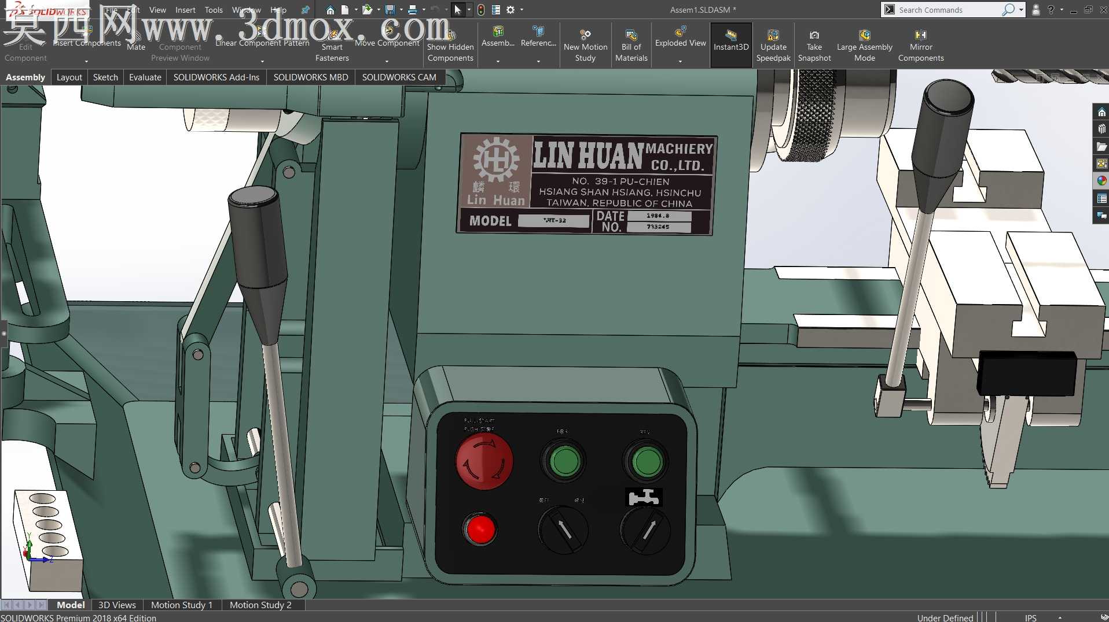Switch to the Evaluate tab
Viewport: 1109px width, 622px height.
click(145, 77)
